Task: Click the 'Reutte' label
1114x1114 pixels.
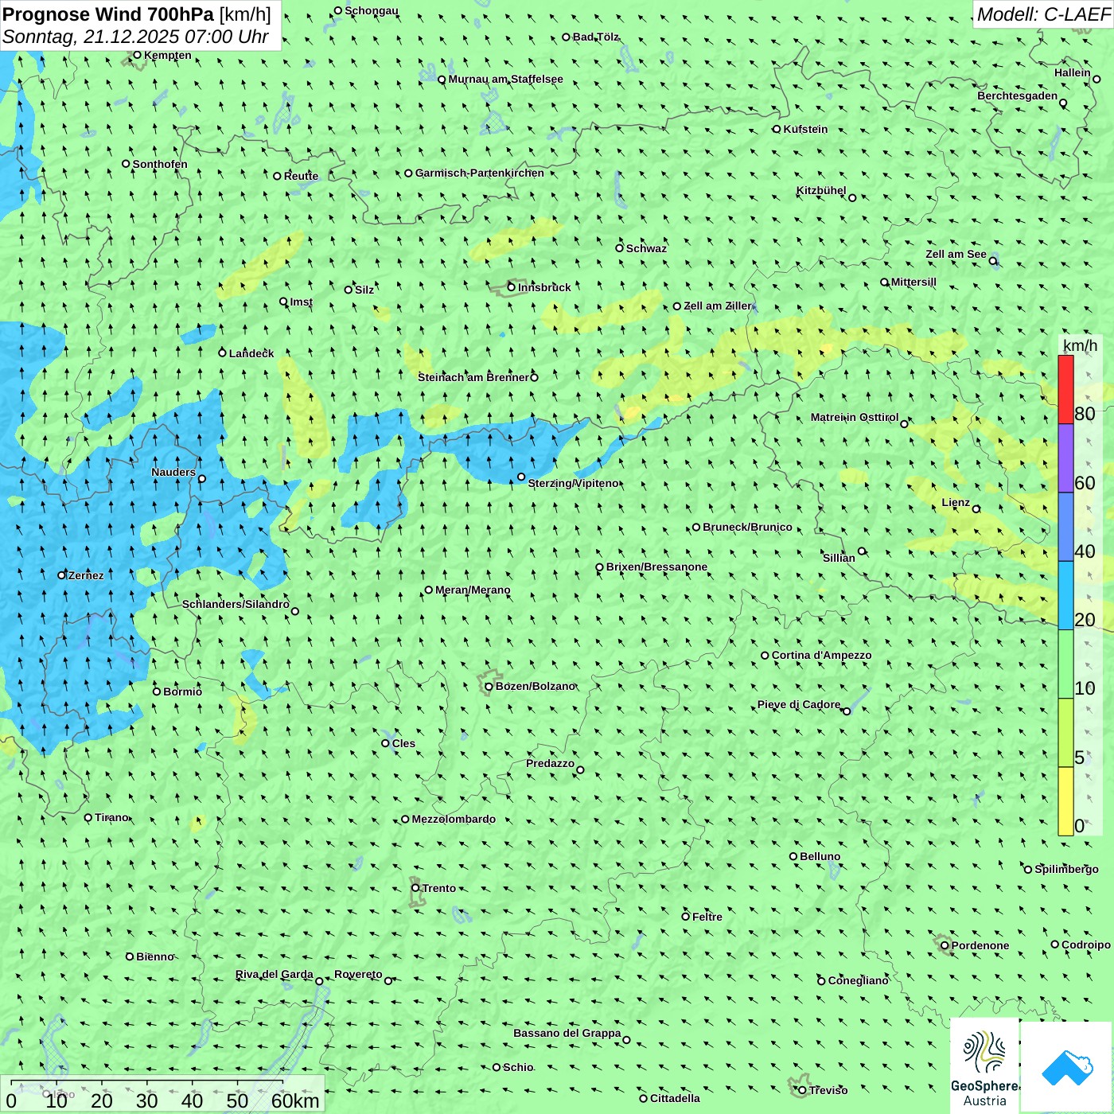Action: pos(301,176)
